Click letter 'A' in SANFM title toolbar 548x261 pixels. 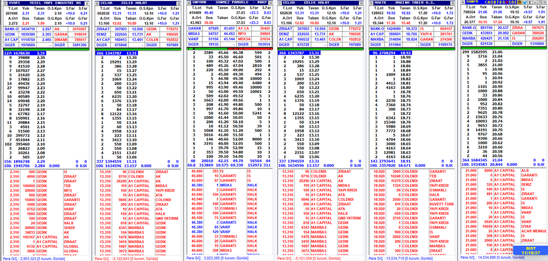tap(489, 2)
